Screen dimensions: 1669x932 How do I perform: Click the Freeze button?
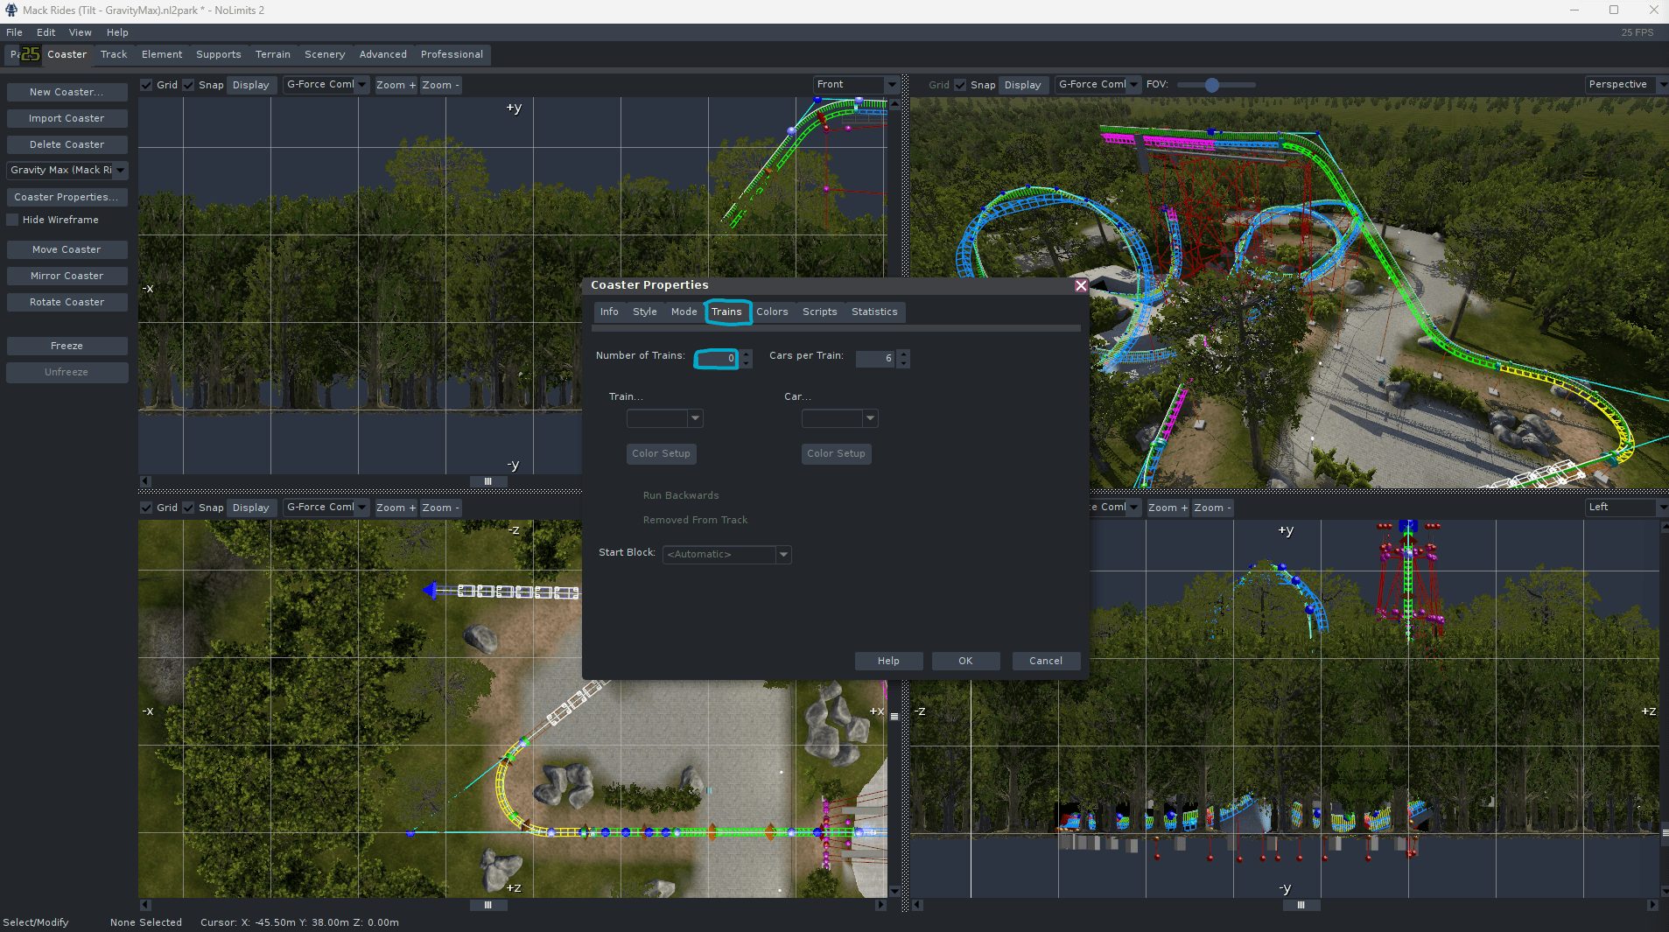[67, 346]
